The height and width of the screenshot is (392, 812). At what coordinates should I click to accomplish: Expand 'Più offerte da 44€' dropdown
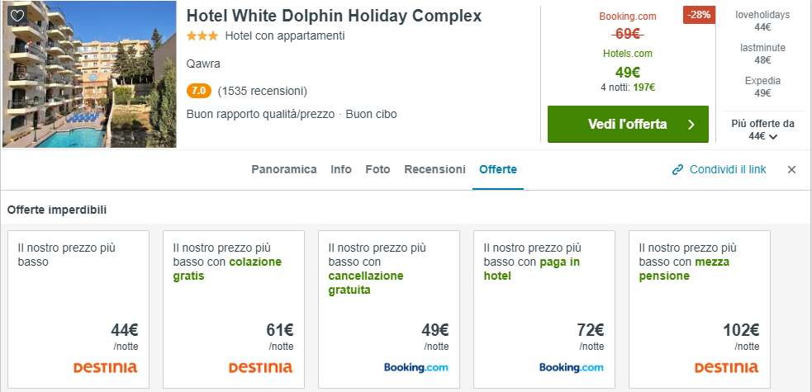point(762,130)
